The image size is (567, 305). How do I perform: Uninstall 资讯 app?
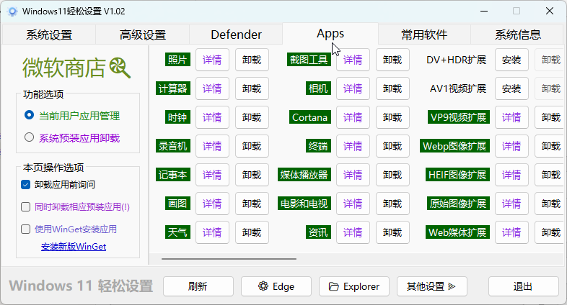[x=392, y=232]
